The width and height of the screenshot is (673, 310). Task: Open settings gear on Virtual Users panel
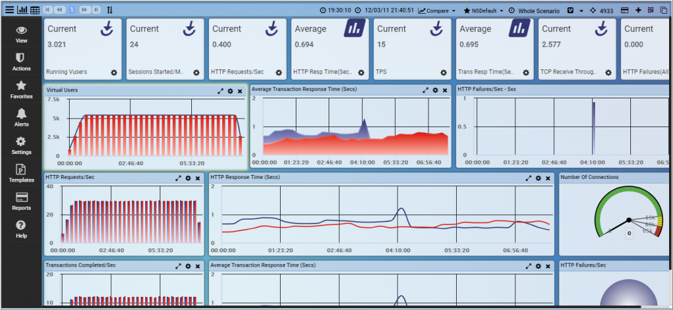click(x=230, y=91)
